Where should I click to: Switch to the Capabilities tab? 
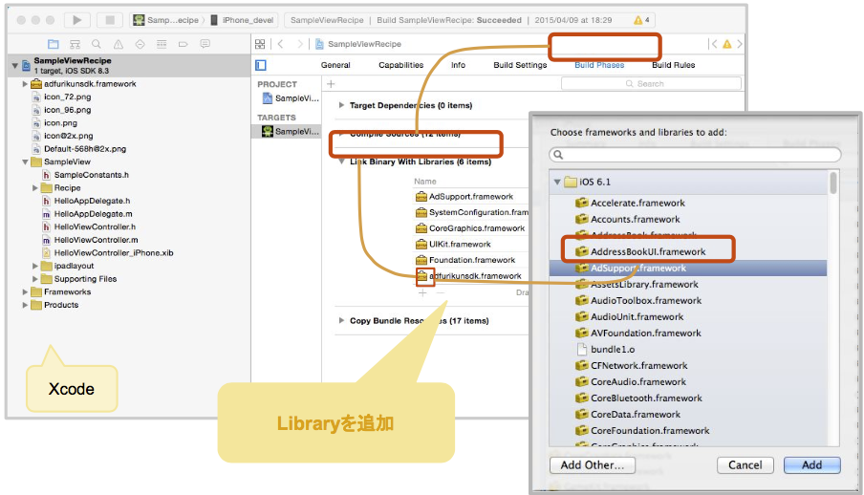(401, 65)
